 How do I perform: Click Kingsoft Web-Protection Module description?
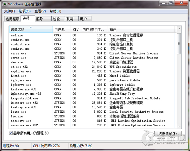pyautogui.click(x=135, y=98)
